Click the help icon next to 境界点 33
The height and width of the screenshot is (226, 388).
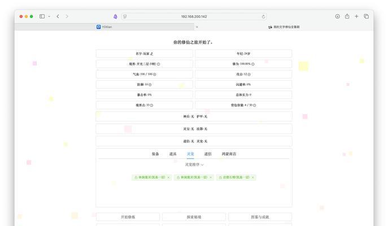click(x=152, y=105)
